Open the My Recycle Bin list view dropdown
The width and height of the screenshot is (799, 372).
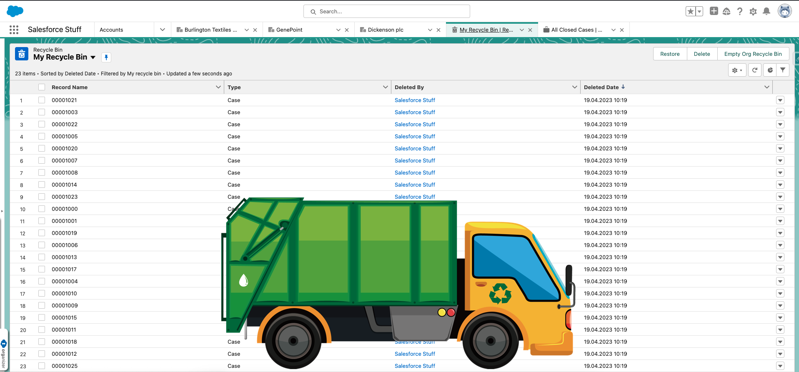(93, 57)
